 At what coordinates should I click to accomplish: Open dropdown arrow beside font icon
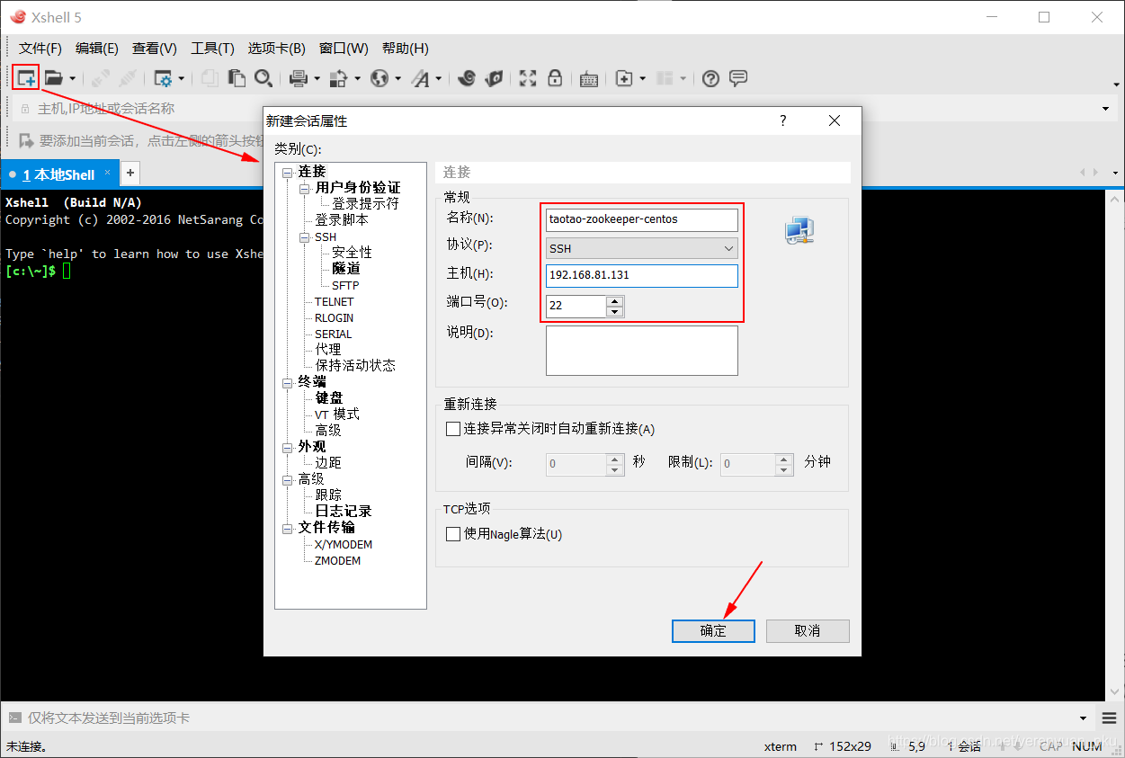(x=439, y=78)
